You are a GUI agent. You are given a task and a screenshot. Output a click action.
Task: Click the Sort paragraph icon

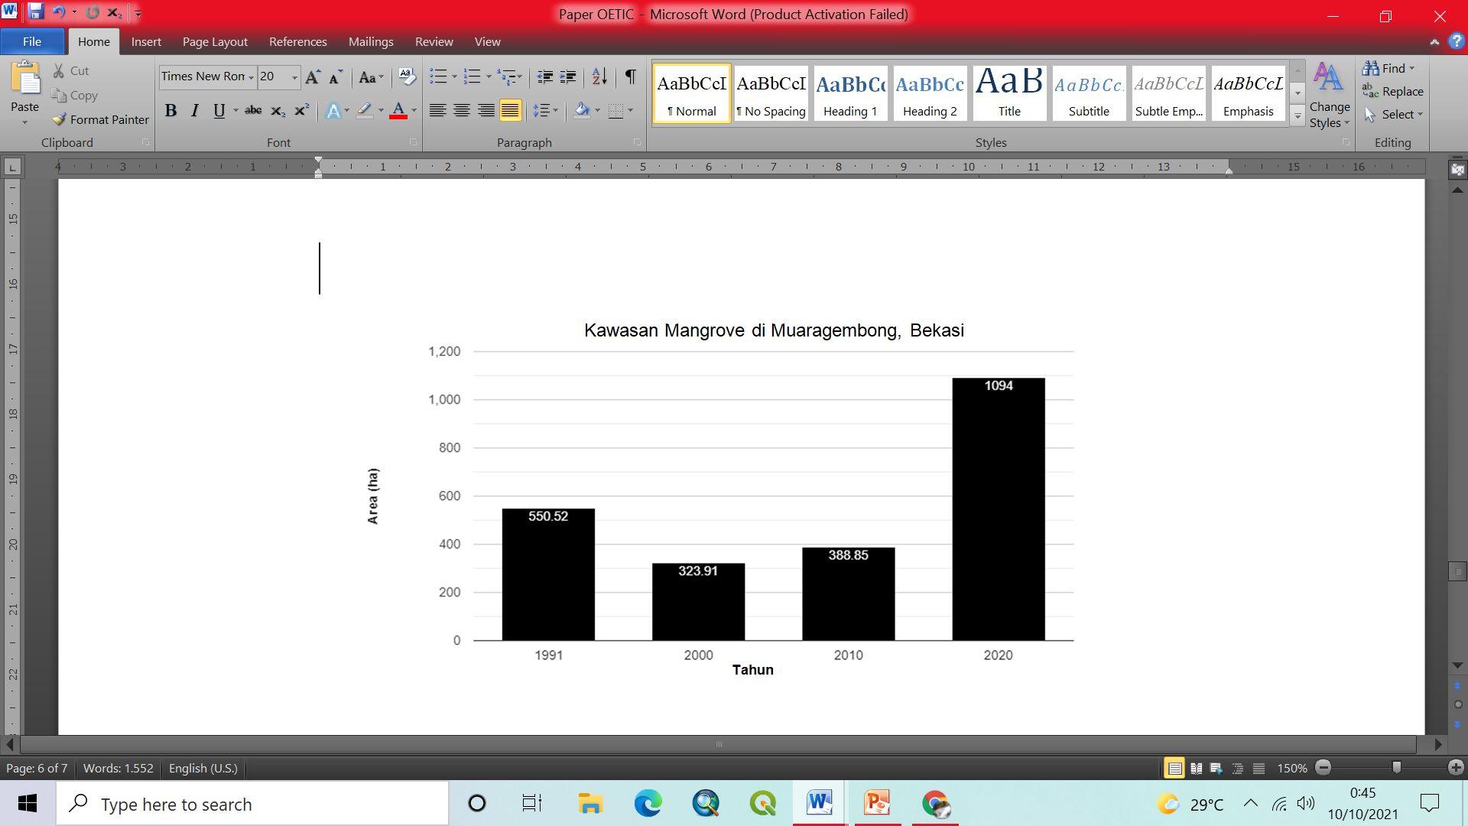coord(599,77)
